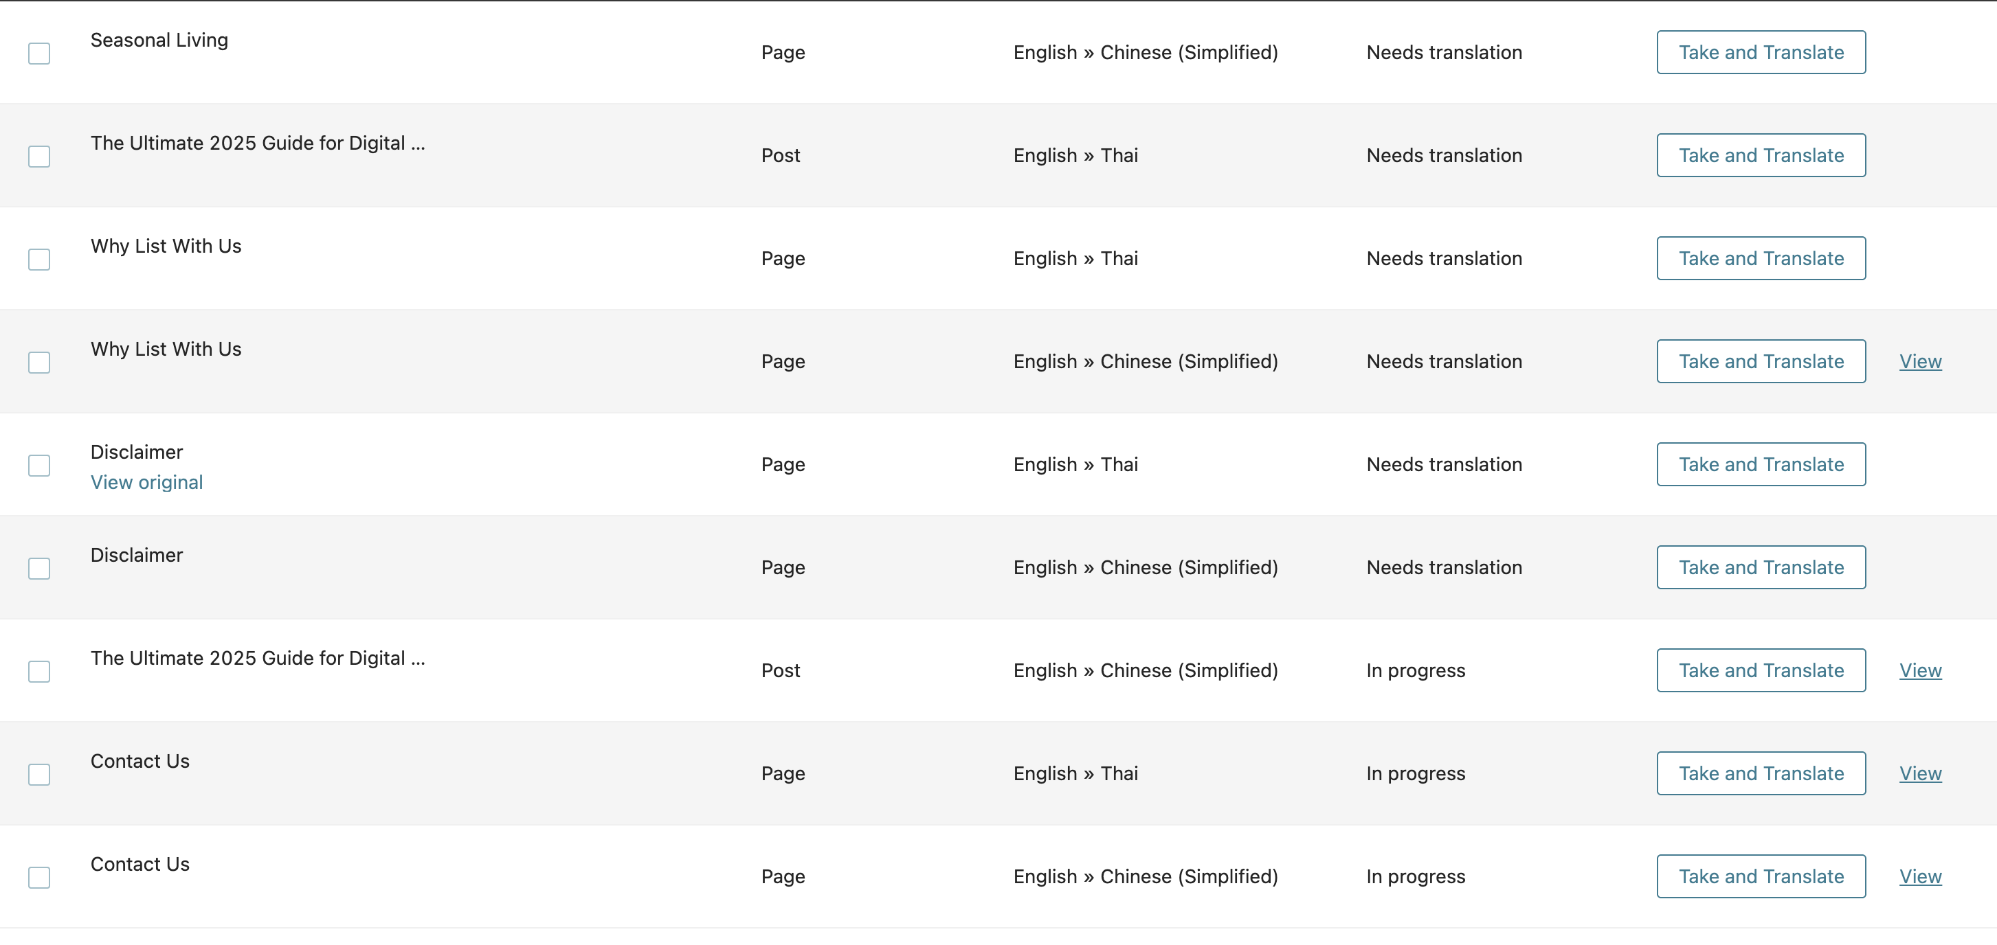Tick checkbox for Thai Ultimate 2025 Guide post
The width and height of the screenshot is (1997, 945).
pos(38,157)
